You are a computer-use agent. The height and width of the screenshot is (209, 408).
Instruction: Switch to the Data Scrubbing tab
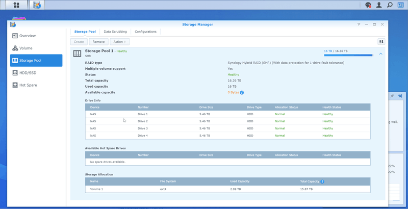tap(115, 32)
